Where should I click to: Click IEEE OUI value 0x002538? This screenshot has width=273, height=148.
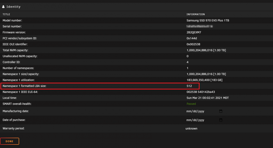click(x=193, y=44)
